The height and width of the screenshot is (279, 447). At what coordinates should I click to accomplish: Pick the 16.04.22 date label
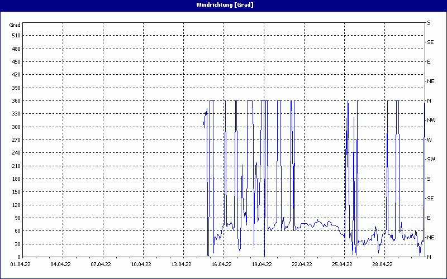click(222, 264)
